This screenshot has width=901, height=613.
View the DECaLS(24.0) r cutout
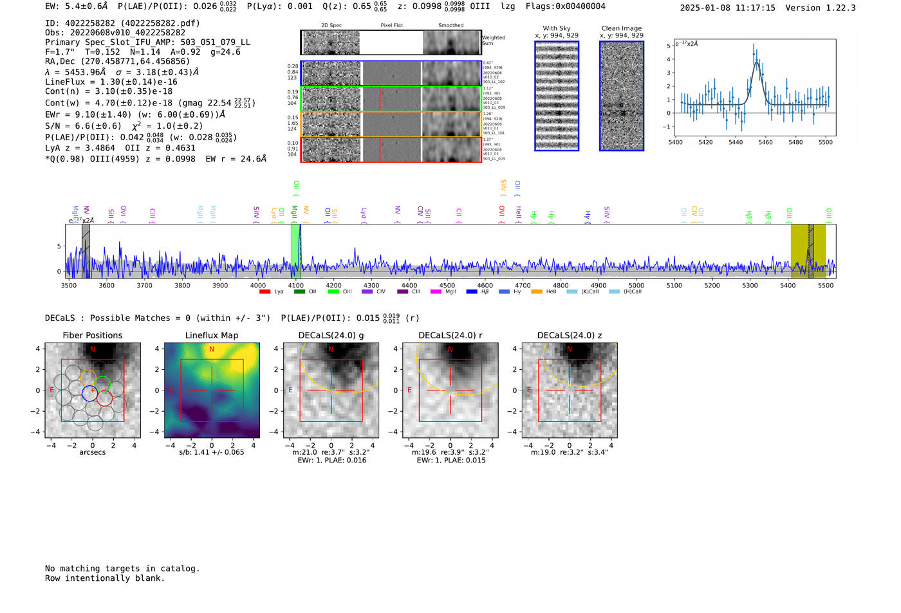point(450,390)
